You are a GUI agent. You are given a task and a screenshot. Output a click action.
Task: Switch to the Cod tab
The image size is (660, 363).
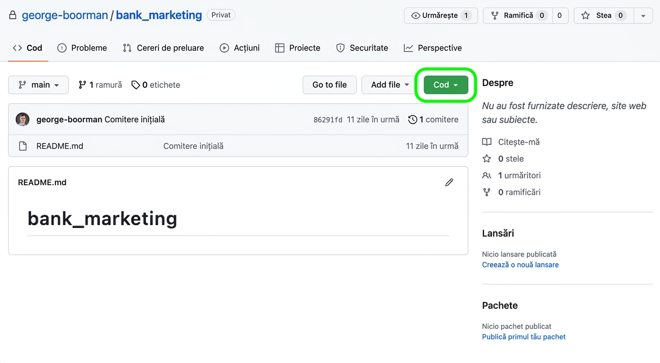27,48
